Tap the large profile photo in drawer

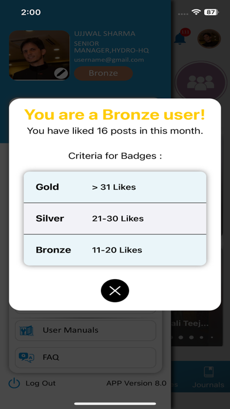[39, 55]
